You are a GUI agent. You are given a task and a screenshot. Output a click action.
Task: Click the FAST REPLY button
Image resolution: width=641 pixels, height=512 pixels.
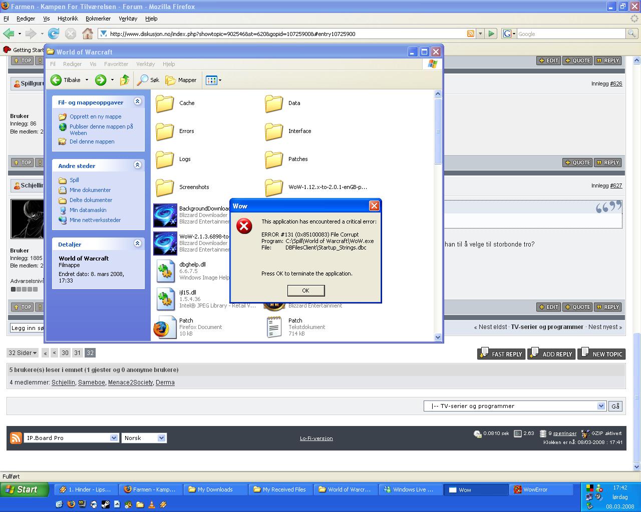click(x=501, y=353)
